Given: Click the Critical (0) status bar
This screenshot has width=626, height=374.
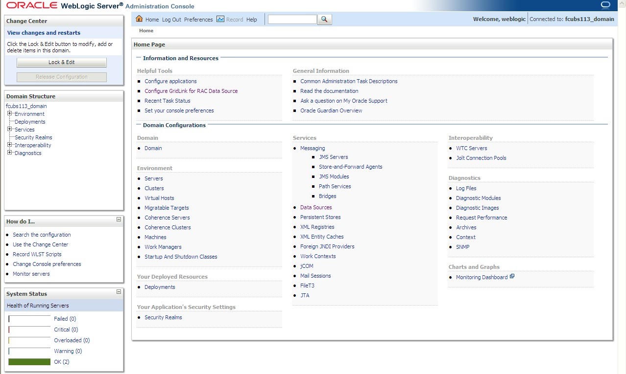Looking at the screenshot, I should 29,330.
